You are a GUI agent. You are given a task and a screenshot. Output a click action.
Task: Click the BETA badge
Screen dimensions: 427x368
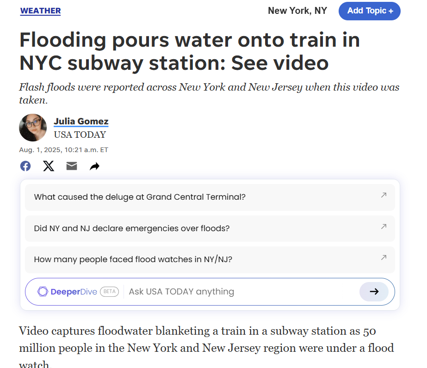tap(110, 292)
